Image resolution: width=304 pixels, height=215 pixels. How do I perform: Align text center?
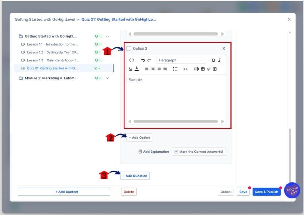click(x=153, y=69)
